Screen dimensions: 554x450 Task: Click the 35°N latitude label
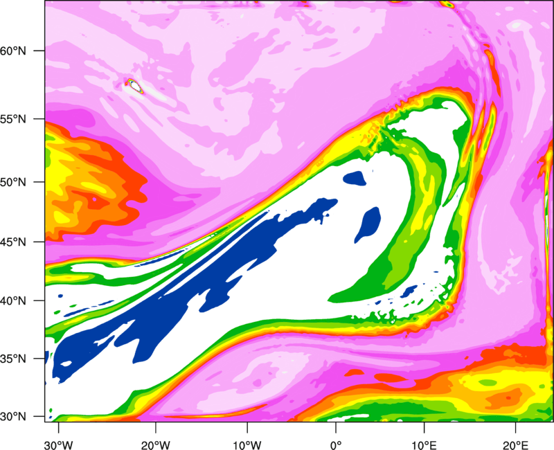tap(13, 359)
